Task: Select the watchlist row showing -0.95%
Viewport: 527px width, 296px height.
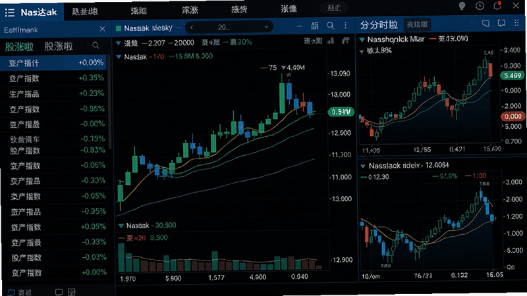Action: 54,109
